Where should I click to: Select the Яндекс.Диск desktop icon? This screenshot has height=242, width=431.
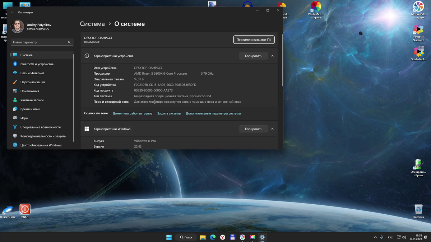7,213
